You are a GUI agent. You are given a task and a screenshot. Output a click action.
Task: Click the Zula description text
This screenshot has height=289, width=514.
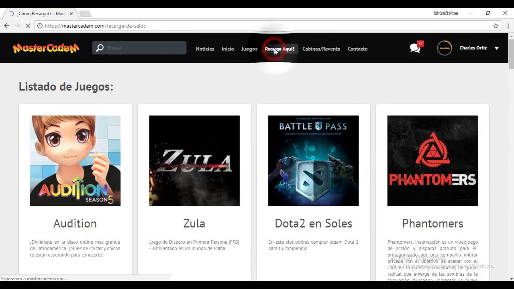pyautogui.click(x=194, y=245)
